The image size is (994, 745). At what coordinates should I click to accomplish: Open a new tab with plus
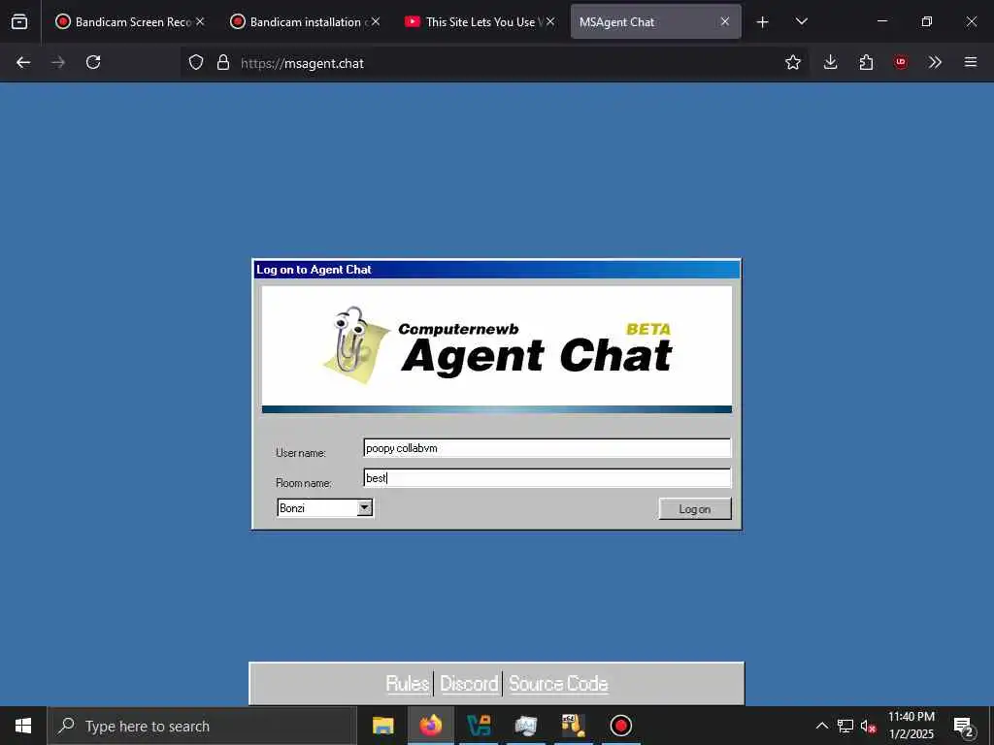click(763, 22)
